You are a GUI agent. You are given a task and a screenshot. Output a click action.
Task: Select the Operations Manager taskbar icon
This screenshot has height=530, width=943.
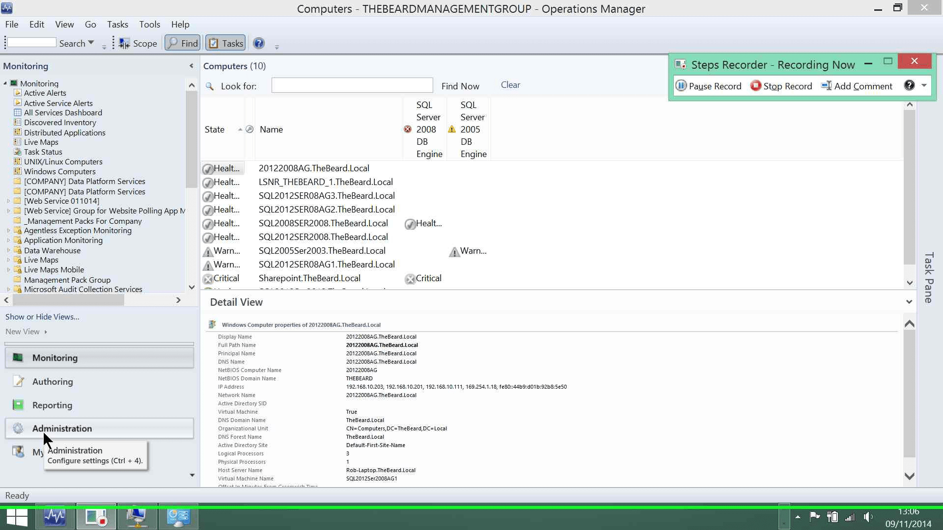(x=55, y=517)
